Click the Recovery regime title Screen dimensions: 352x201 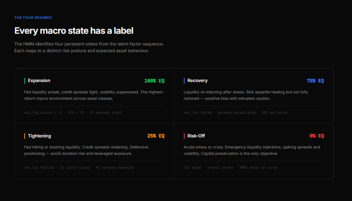click(x=197, y=81)
